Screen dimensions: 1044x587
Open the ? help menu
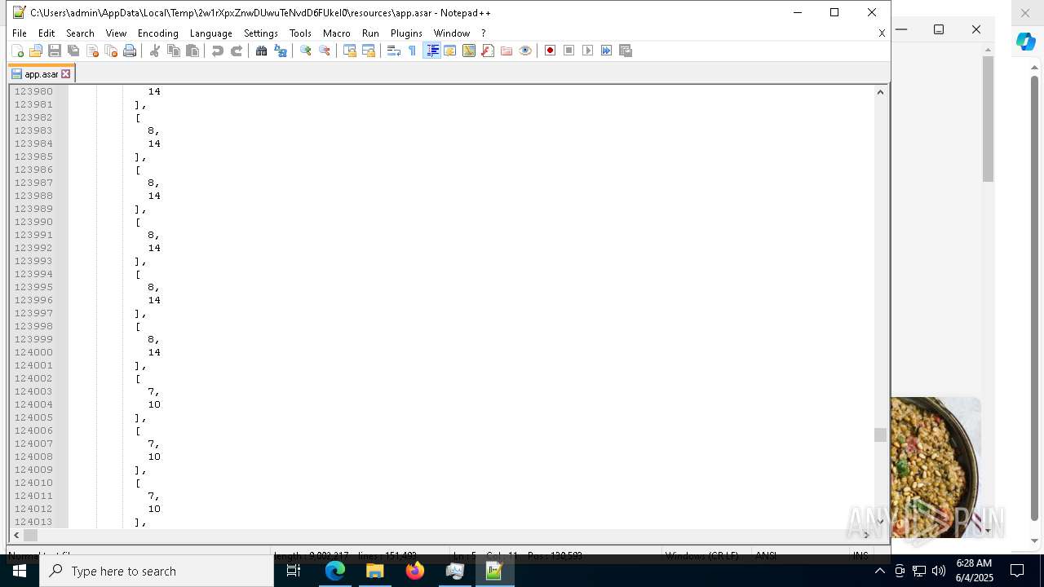point(483,33)
